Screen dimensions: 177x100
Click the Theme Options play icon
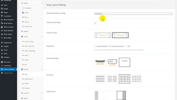2,69
